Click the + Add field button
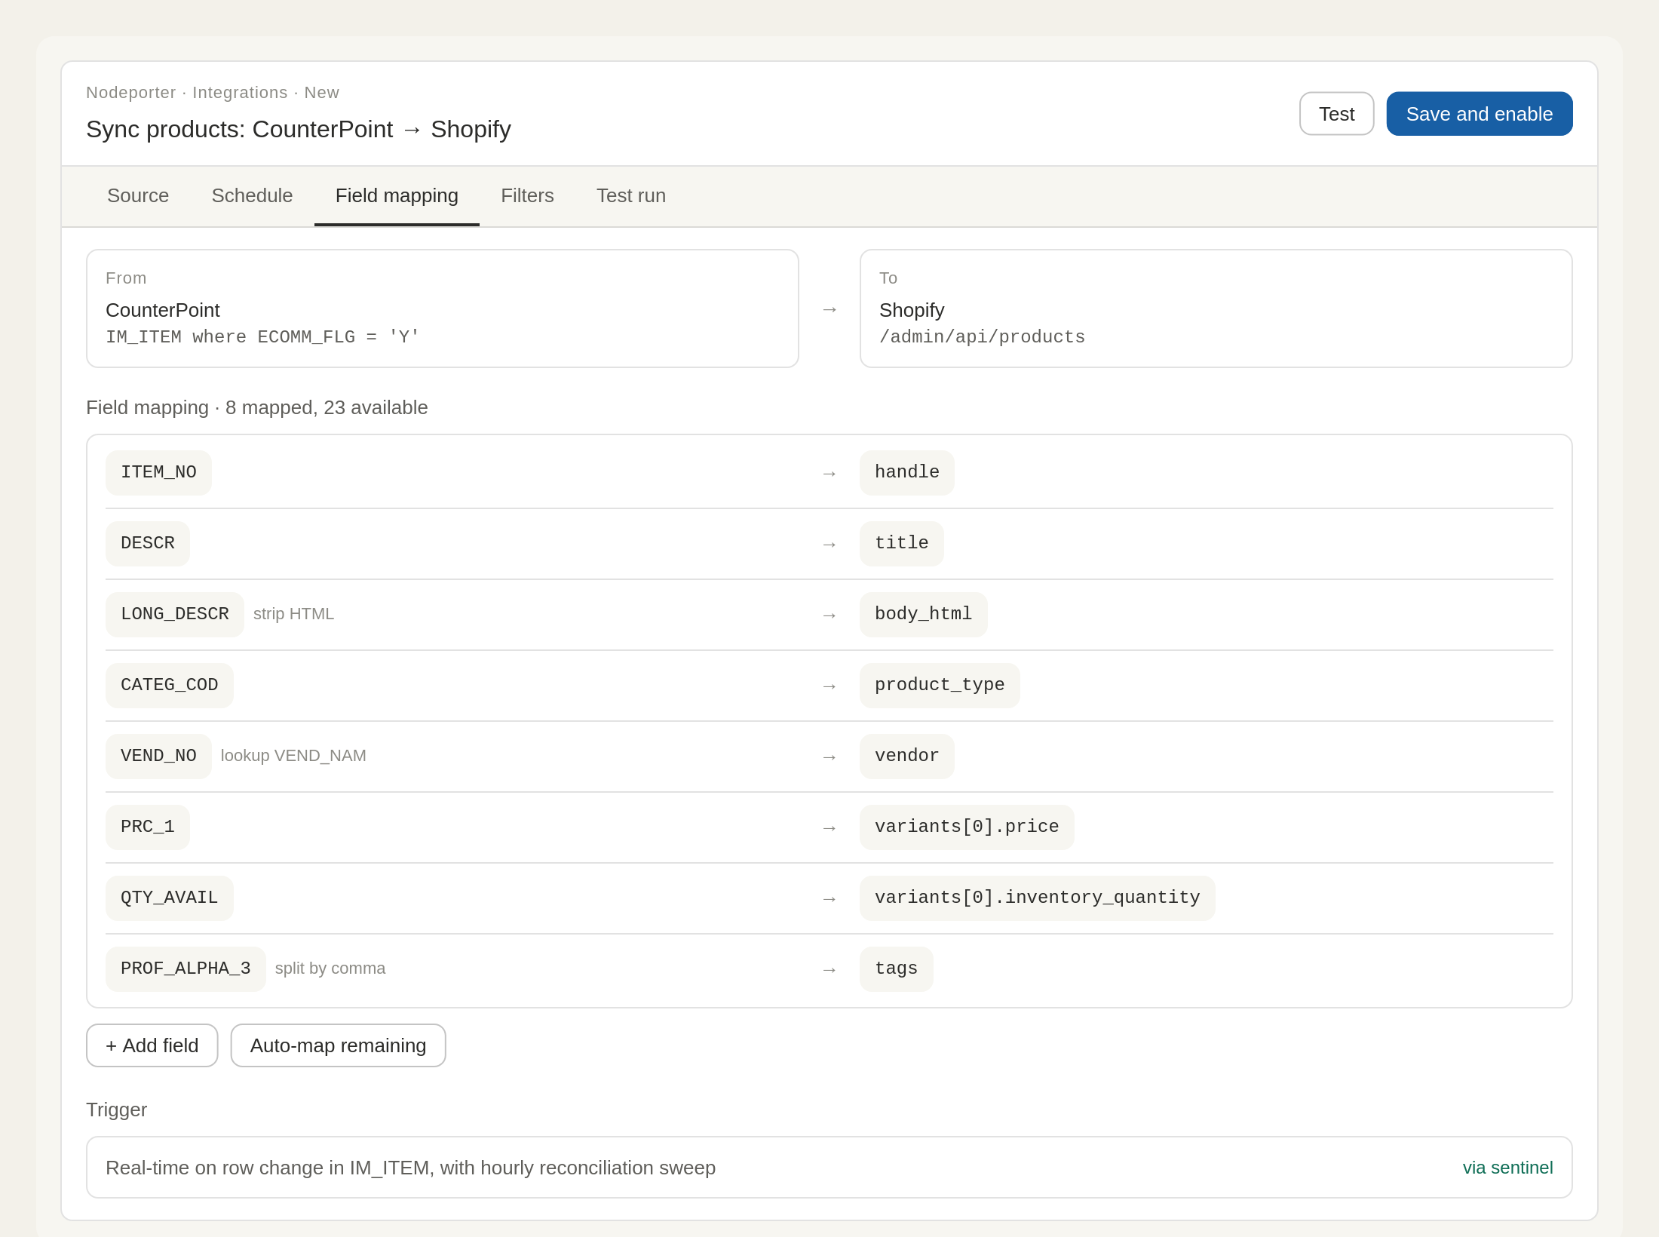 tap(152, 1045)
